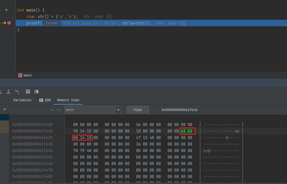The image size is (287, 184).
Task: Click the green run arrow beside main()
Action: coord(6,10)
